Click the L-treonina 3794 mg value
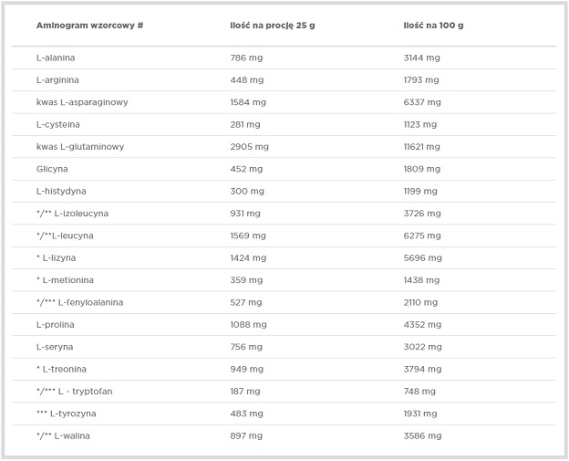569x461 pixels. point(422,370)
